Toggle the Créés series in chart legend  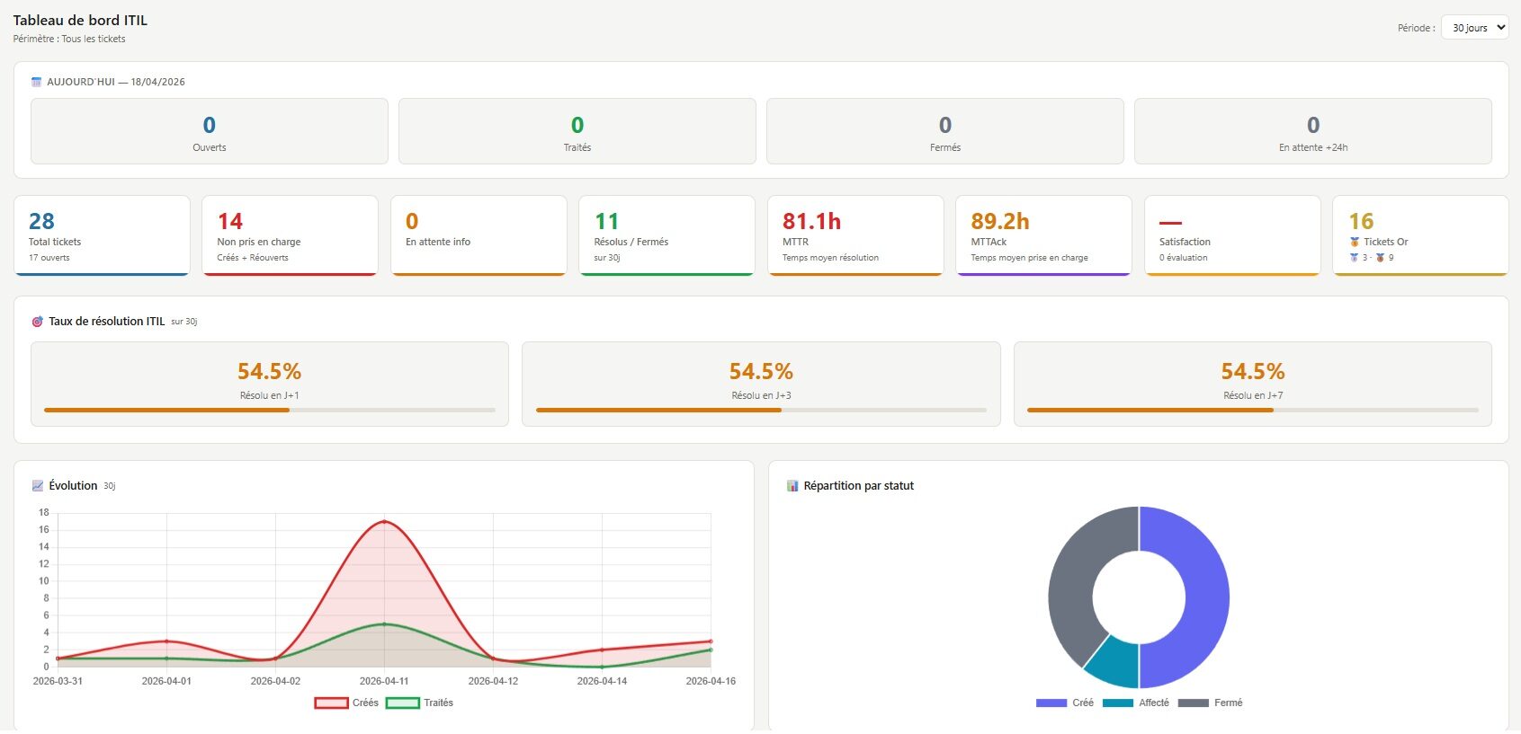(x=346, y=703)
